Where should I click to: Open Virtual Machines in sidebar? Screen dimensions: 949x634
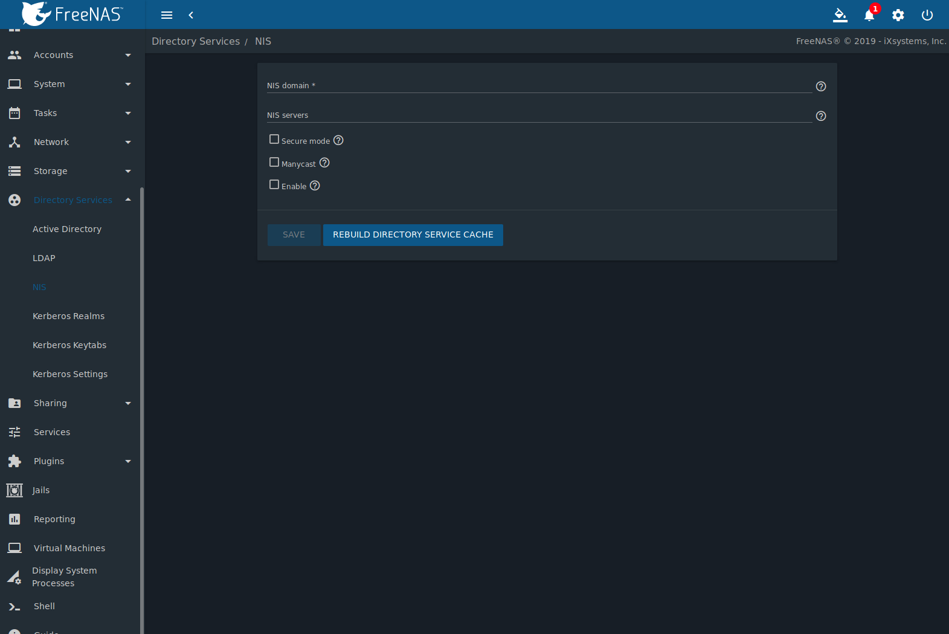69,548
